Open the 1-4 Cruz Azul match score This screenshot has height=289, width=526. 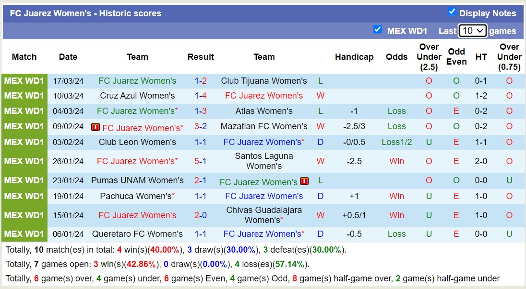click(201, 96)
